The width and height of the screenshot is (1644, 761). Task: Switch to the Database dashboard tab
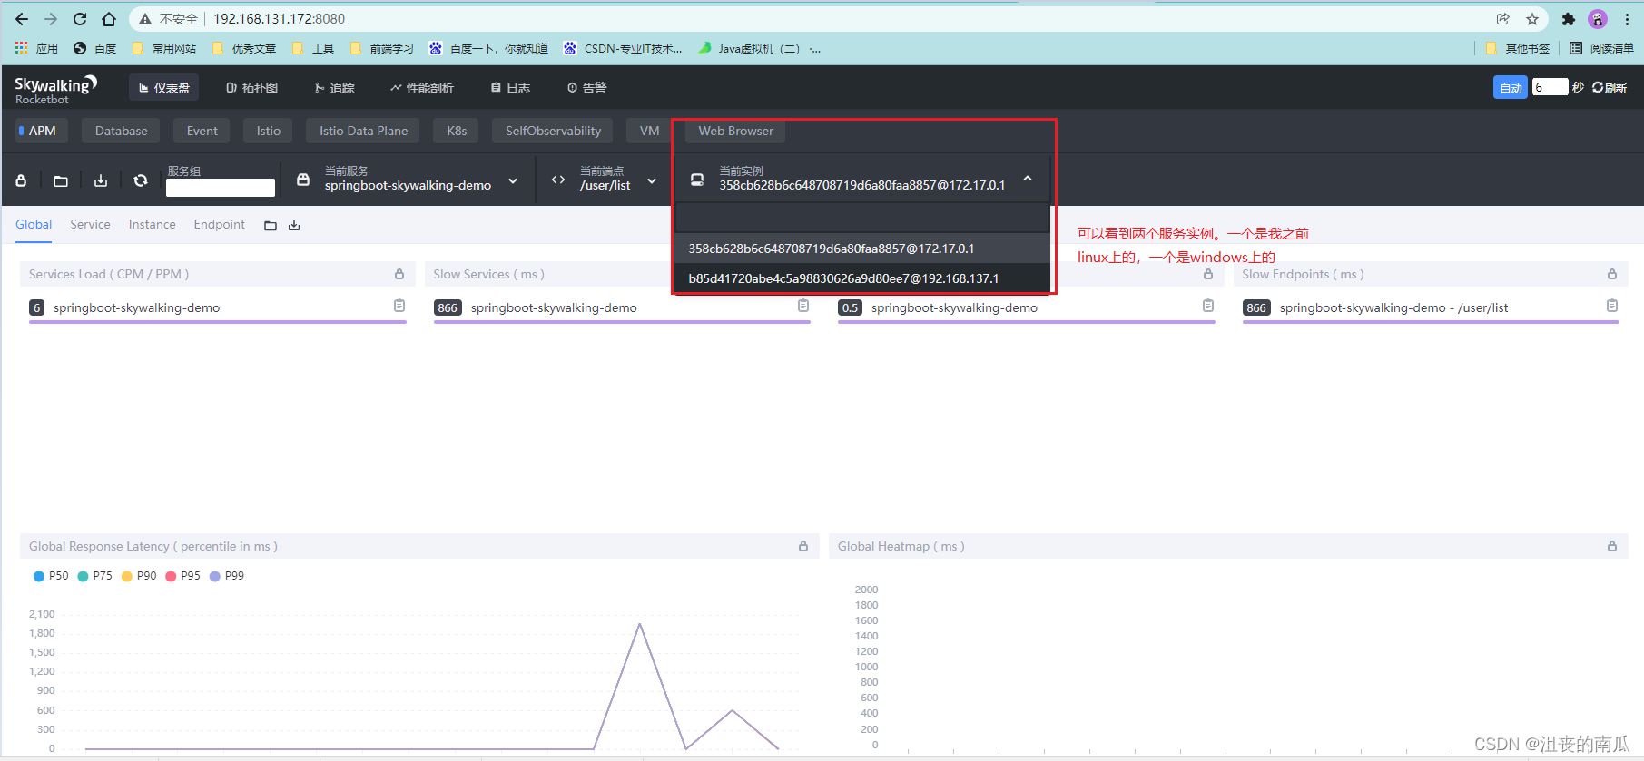coord(121,131)
